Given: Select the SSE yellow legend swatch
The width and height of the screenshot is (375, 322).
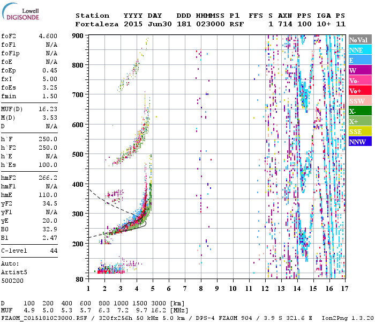Looking at the screenshot, I should pos(360,131).
